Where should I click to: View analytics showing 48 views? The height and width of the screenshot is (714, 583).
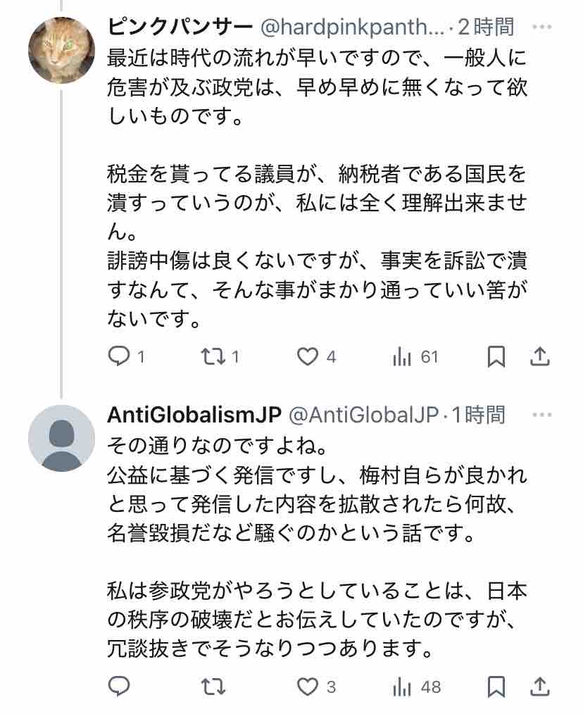[403, 686]
